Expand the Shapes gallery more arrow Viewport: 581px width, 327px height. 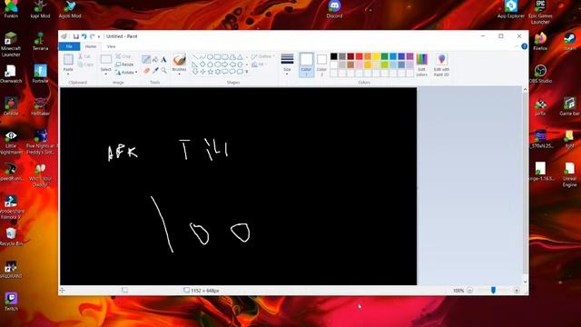tap(247, 72)
